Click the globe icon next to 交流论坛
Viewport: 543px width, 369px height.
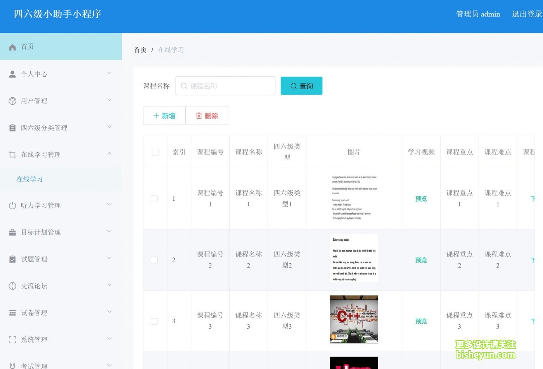tap(12, 285)
